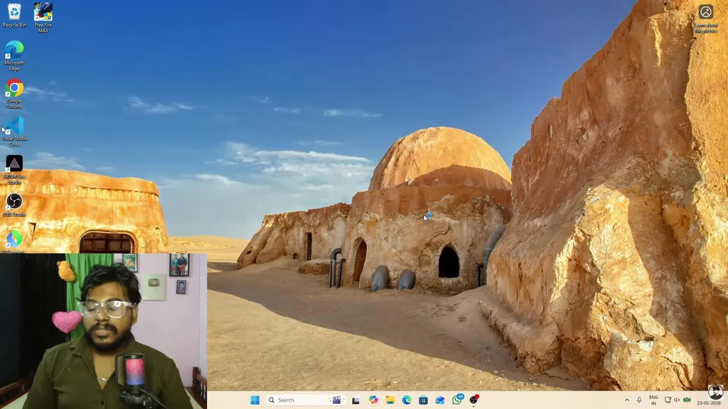Screen dimensions: 728x409
Task: Open OBS Studio recording icon on taskbar
Action: point(474,399)
